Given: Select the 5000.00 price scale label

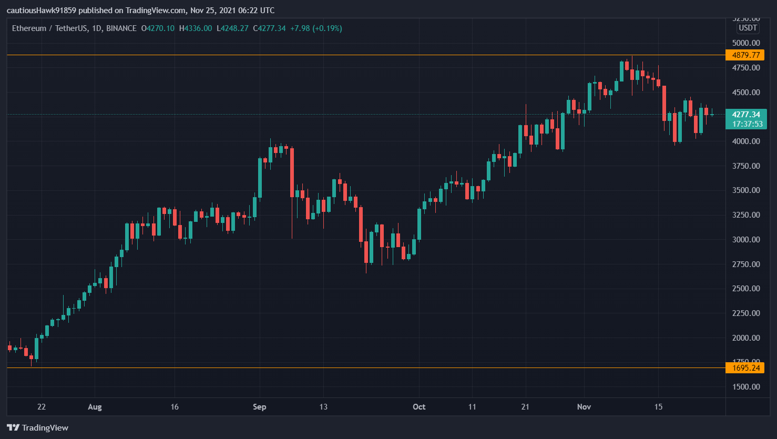Looking at the screenshot, I should [x=747, y=43].
